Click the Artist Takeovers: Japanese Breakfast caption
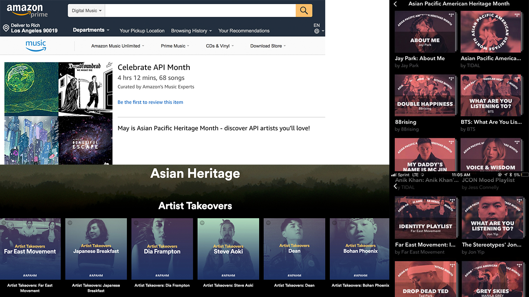This screenshot has width=529, height=297. (x=96, y=288)
